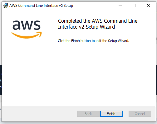
Task: Click the gray footer bar left of Back
Action: coord(40,114)
